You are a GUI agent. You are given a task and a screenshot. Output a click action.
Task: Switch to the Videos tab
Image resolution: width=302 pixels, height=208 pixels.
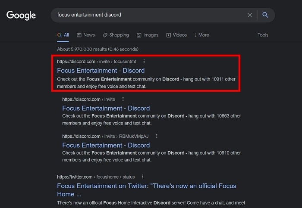176,35
